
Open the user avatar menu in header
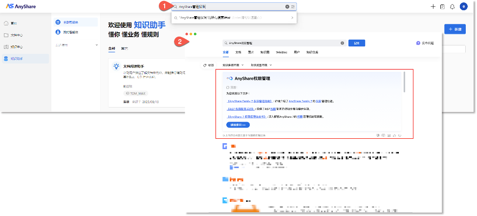(x=464, y=6)
